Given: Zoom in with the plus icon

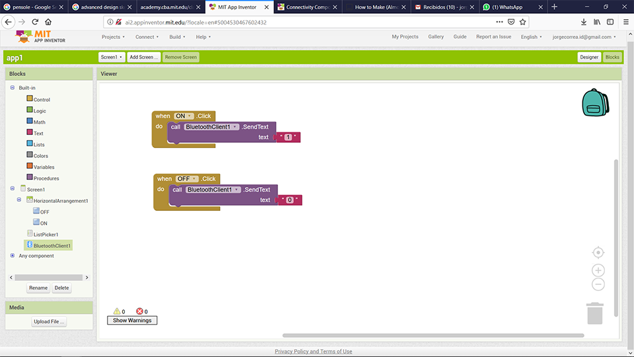Looking at the screenshot, I should [x=598, y=270].
